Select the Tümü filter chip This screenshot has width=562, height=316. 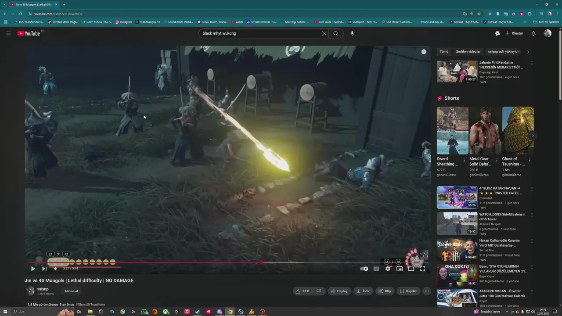(444, 52)
